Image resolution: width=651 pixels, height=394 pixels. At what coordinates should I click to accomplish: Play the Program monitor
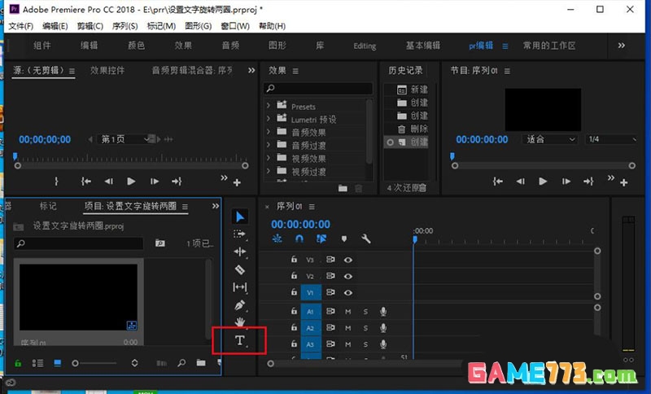(x=542, y=182)
